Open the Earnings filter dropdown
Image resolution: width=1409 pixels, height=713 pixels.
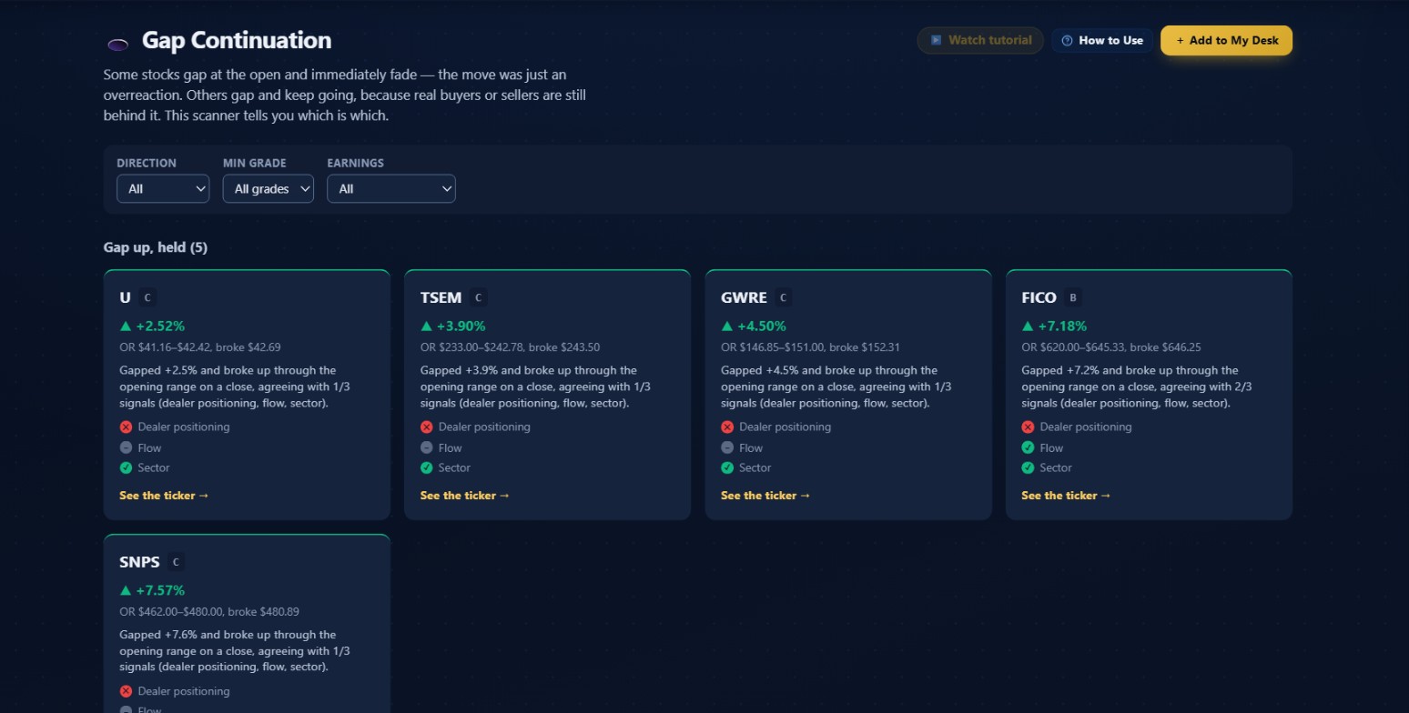[391, 188]
